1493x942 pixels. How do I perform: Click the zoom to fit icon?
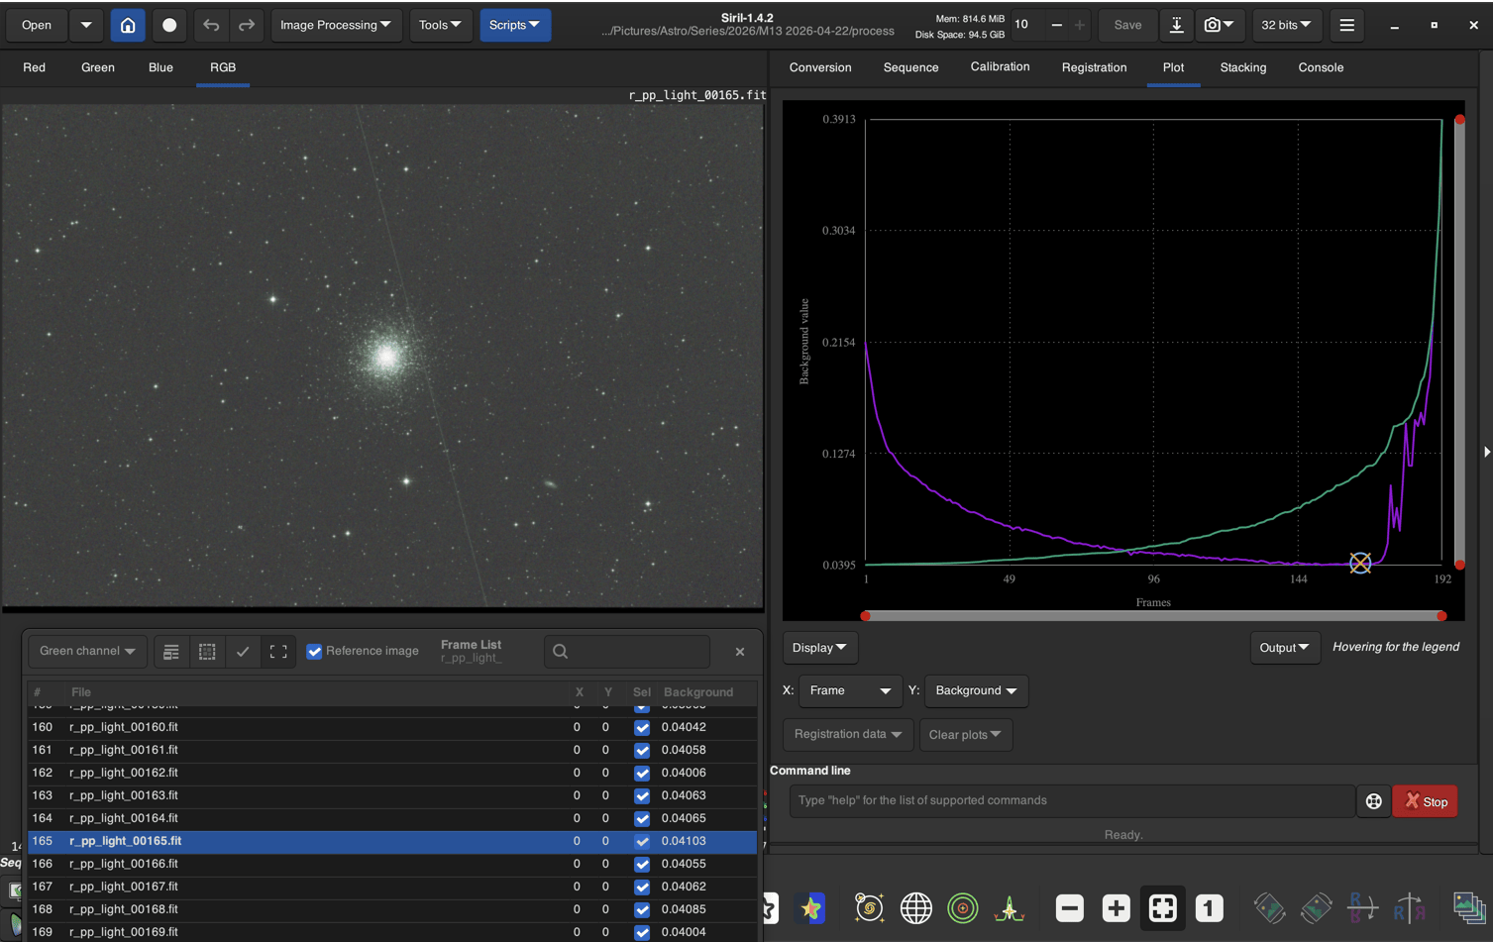tap(1162, 907)
